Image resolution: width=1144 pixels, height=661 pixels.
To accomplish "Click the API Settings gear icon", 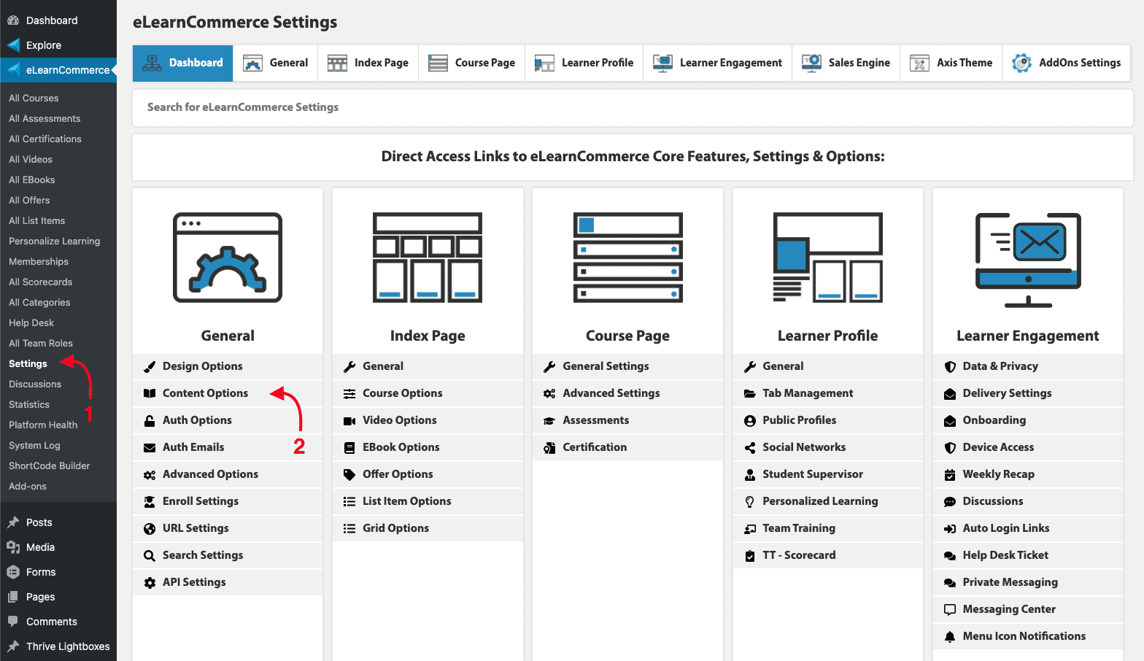I will (x=150, y=583).
